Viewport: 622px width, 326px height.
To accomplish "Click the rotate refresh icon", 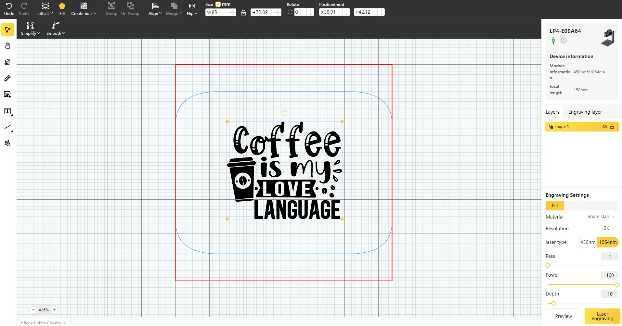I will pyautogui.click(x=290, y=12).
